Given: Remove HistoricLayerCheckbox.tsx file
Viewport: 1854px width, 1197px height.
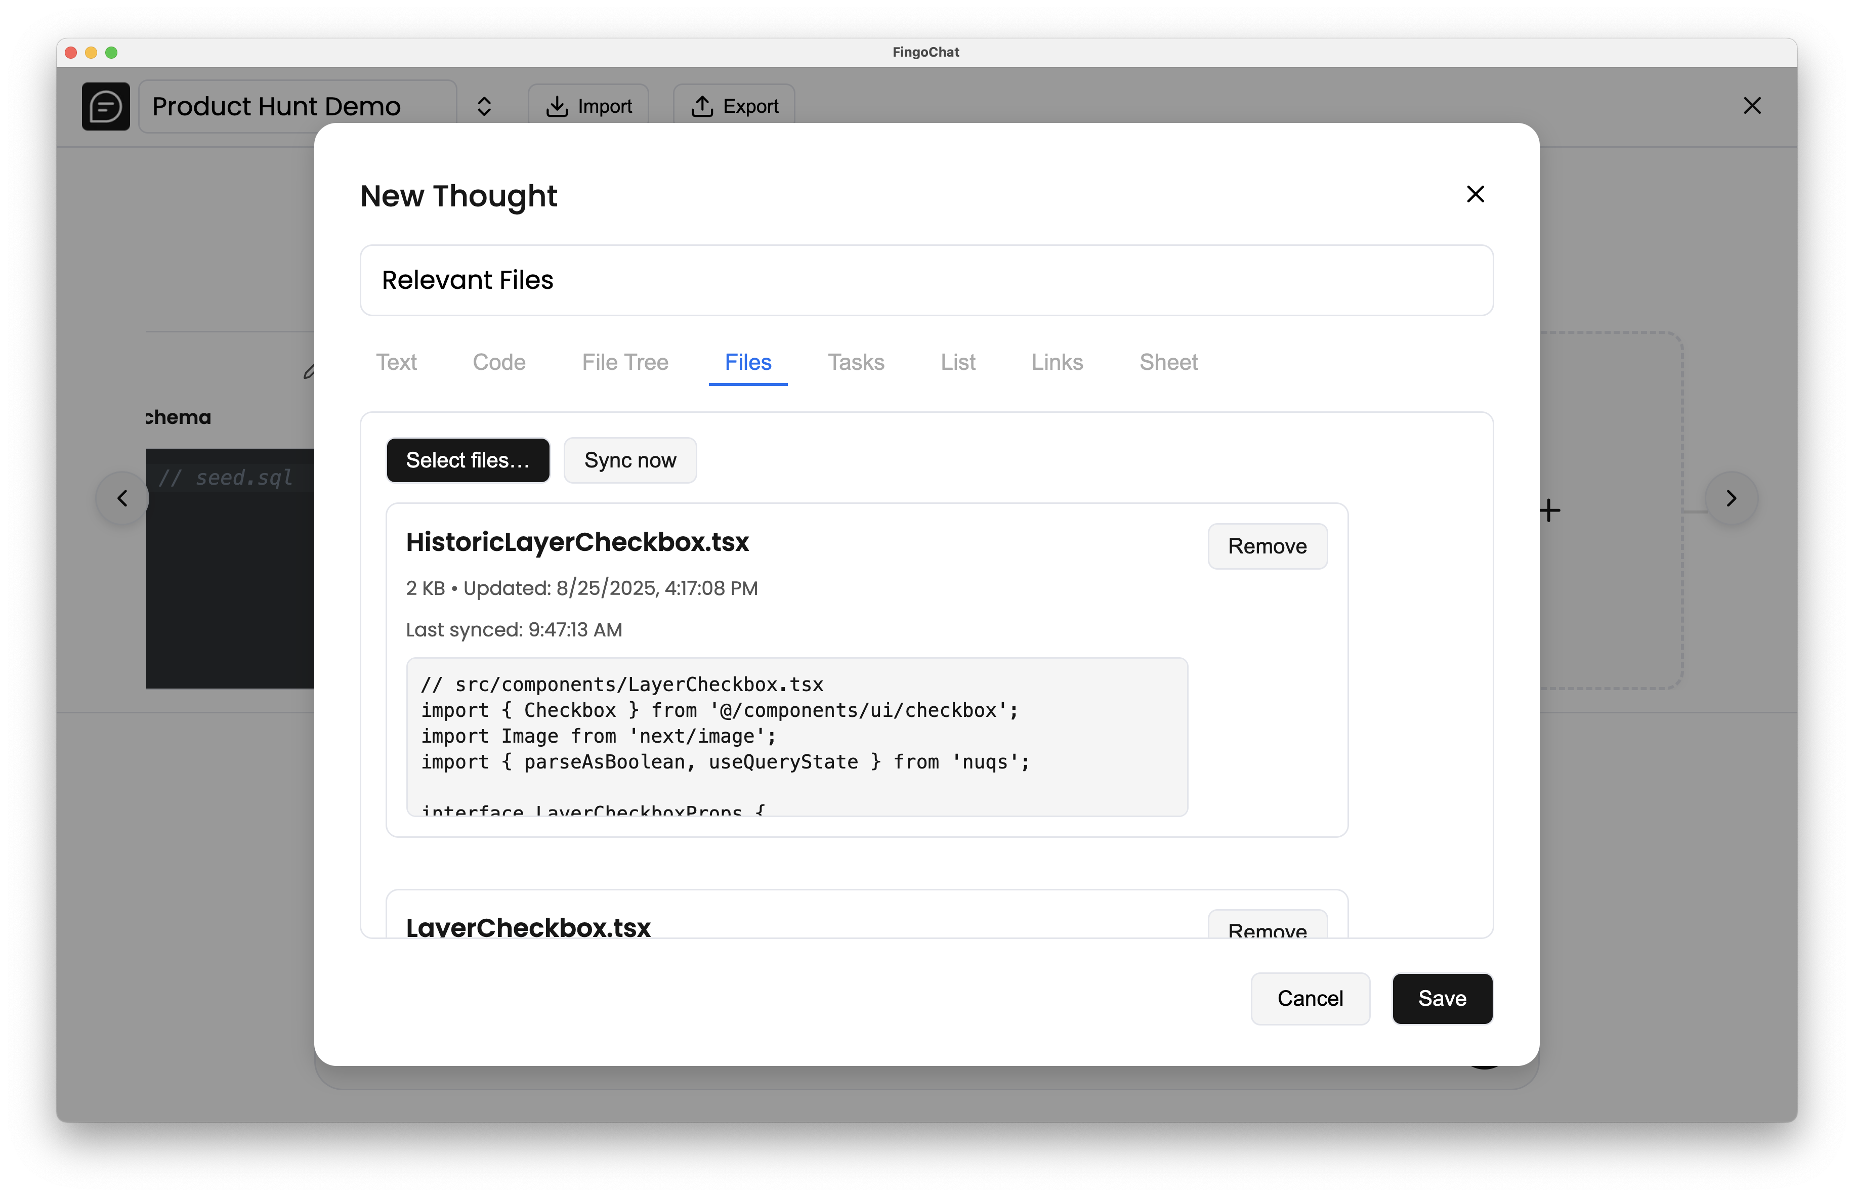Looking at the screenshot, I should coord(1267,546).
